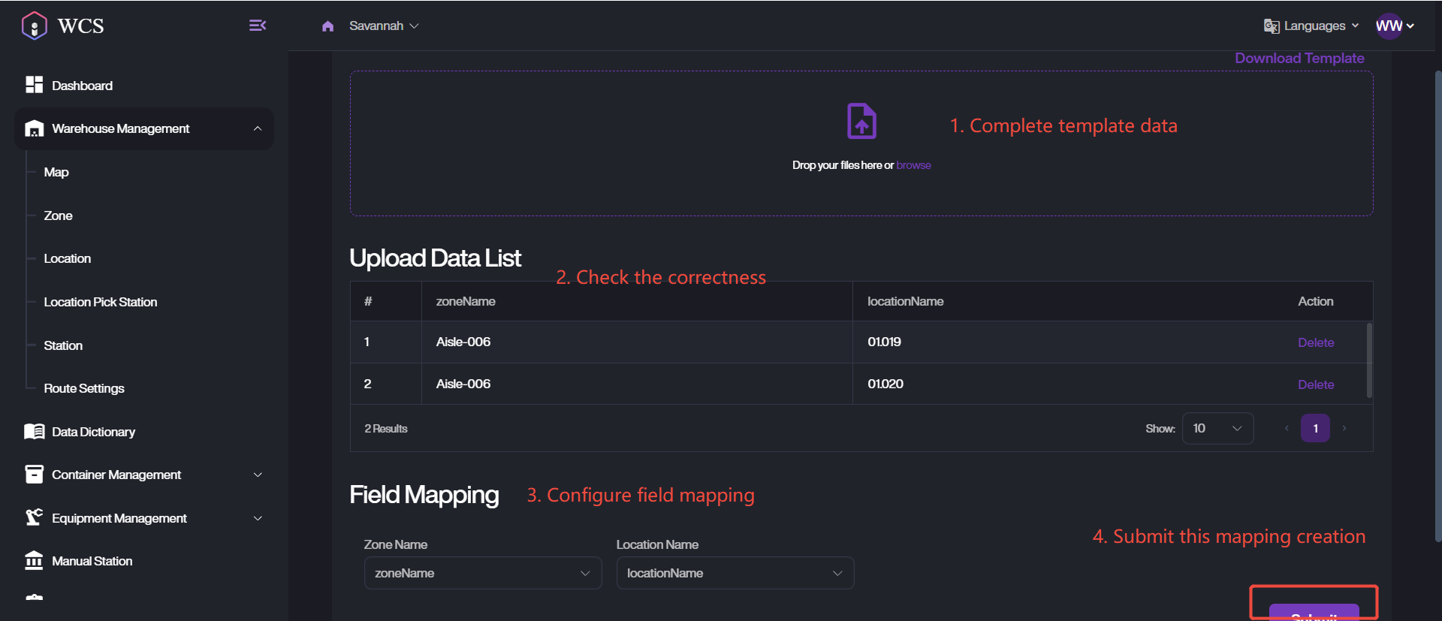Expand the Container Management section
The height and width of the screenshot is (621, 1442).
[258, 475]
